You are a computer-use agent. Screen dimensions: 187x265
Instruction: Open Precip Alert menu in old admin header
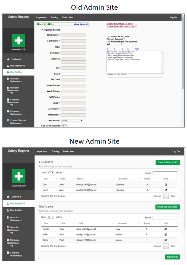click(67, 17)
